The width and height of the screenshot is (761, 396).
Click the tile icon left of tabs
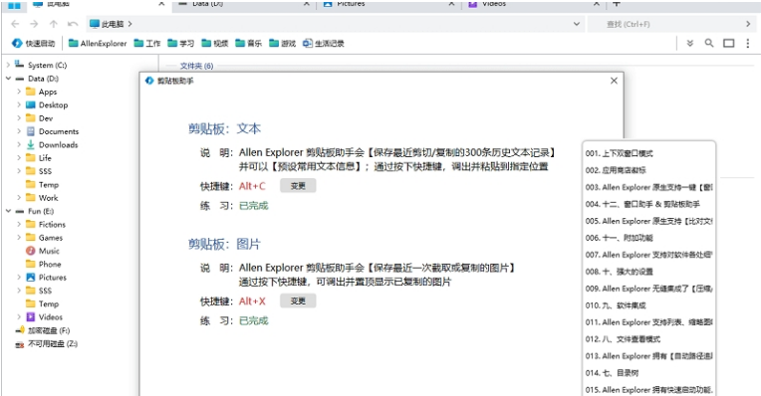[14, 5]
